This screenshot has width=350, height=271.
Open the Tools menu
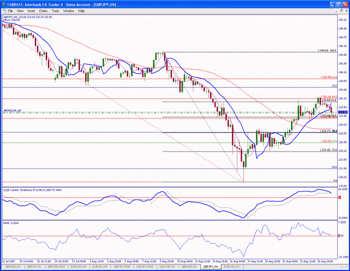55,11
